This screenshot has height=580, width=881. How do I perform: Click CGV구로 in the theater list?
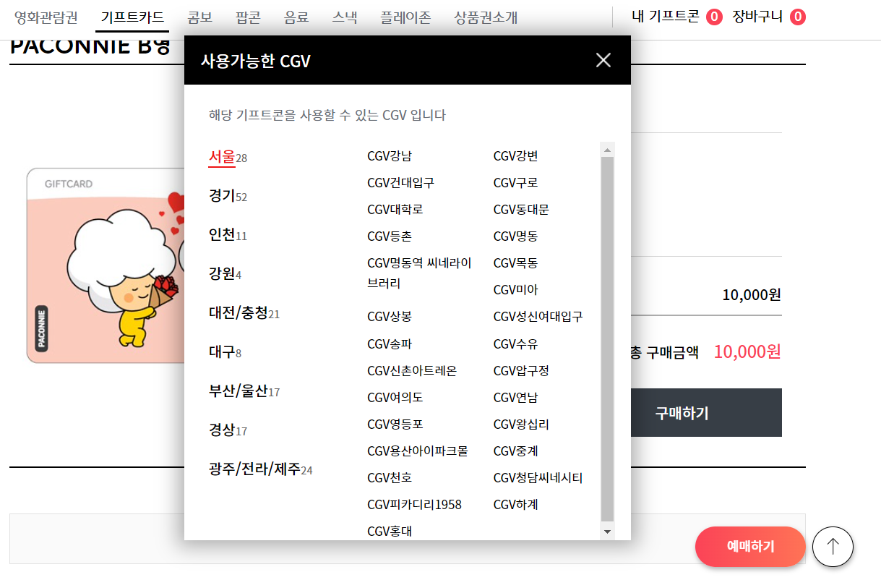click(515, 182)
